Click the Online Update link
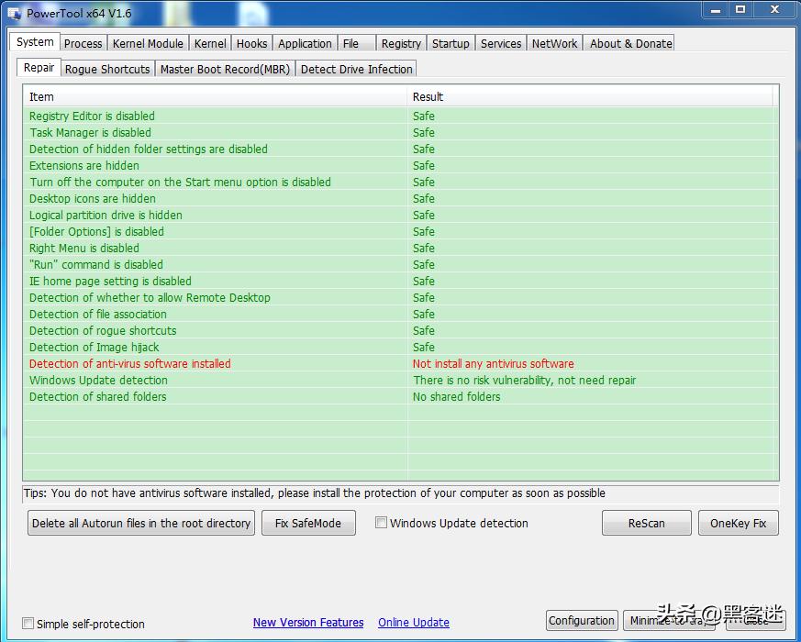This screenshot has height=642, width=801. [413, 623]
